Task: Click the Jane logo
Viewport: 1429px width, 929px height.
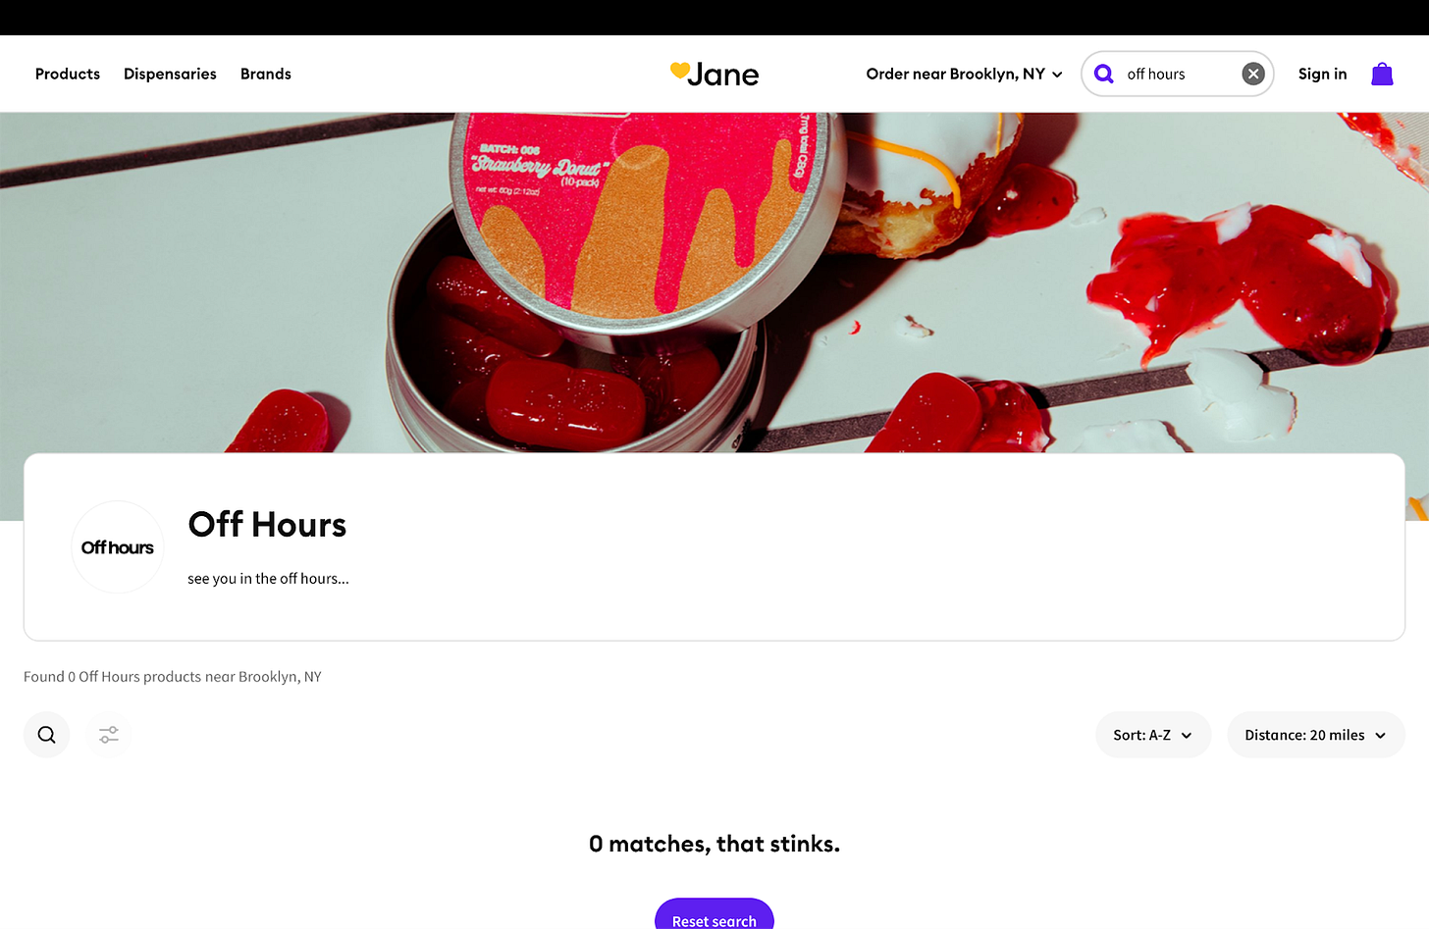Action: pos(714,74)
